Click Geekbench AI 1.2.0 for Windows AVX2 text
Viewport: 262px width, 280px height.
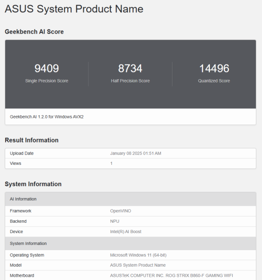coord(46,117)
